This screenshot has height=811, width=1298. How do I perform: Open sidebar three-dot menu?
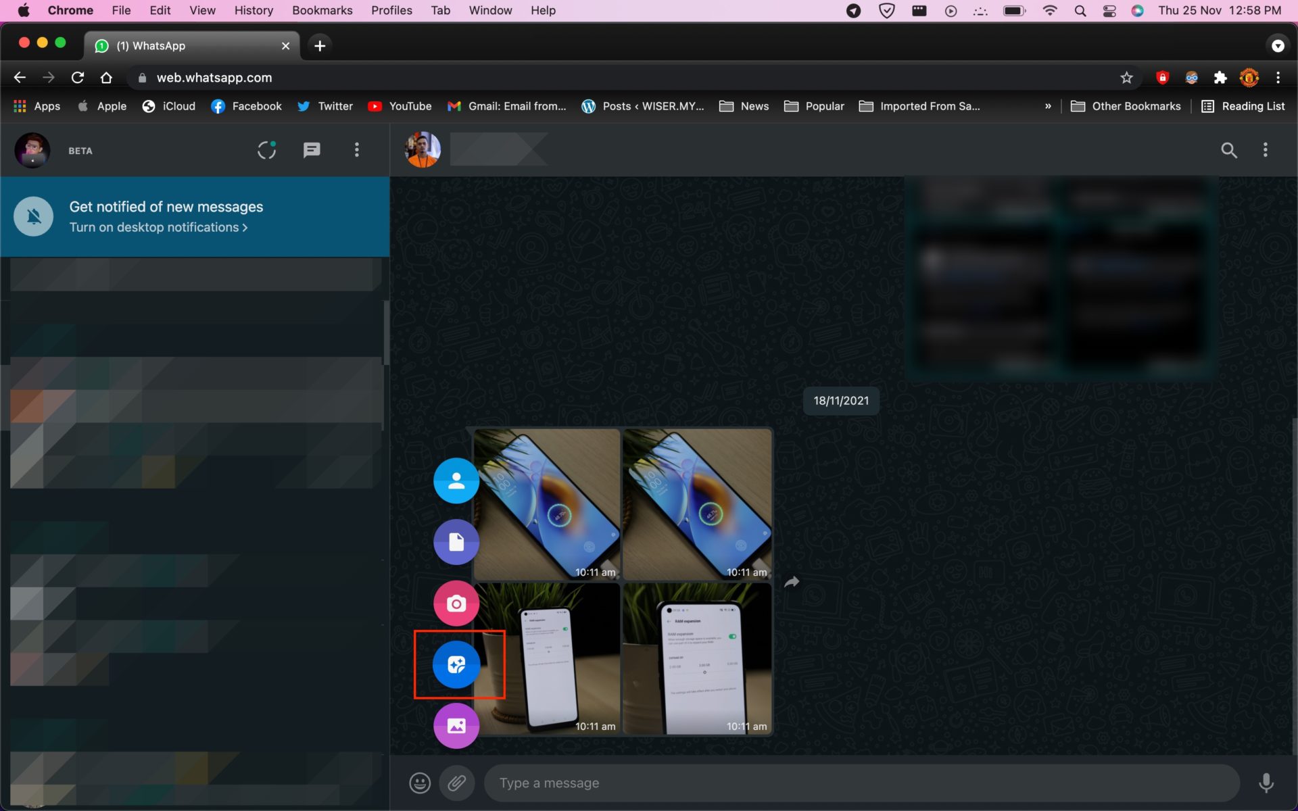click(x=357, y=150)
